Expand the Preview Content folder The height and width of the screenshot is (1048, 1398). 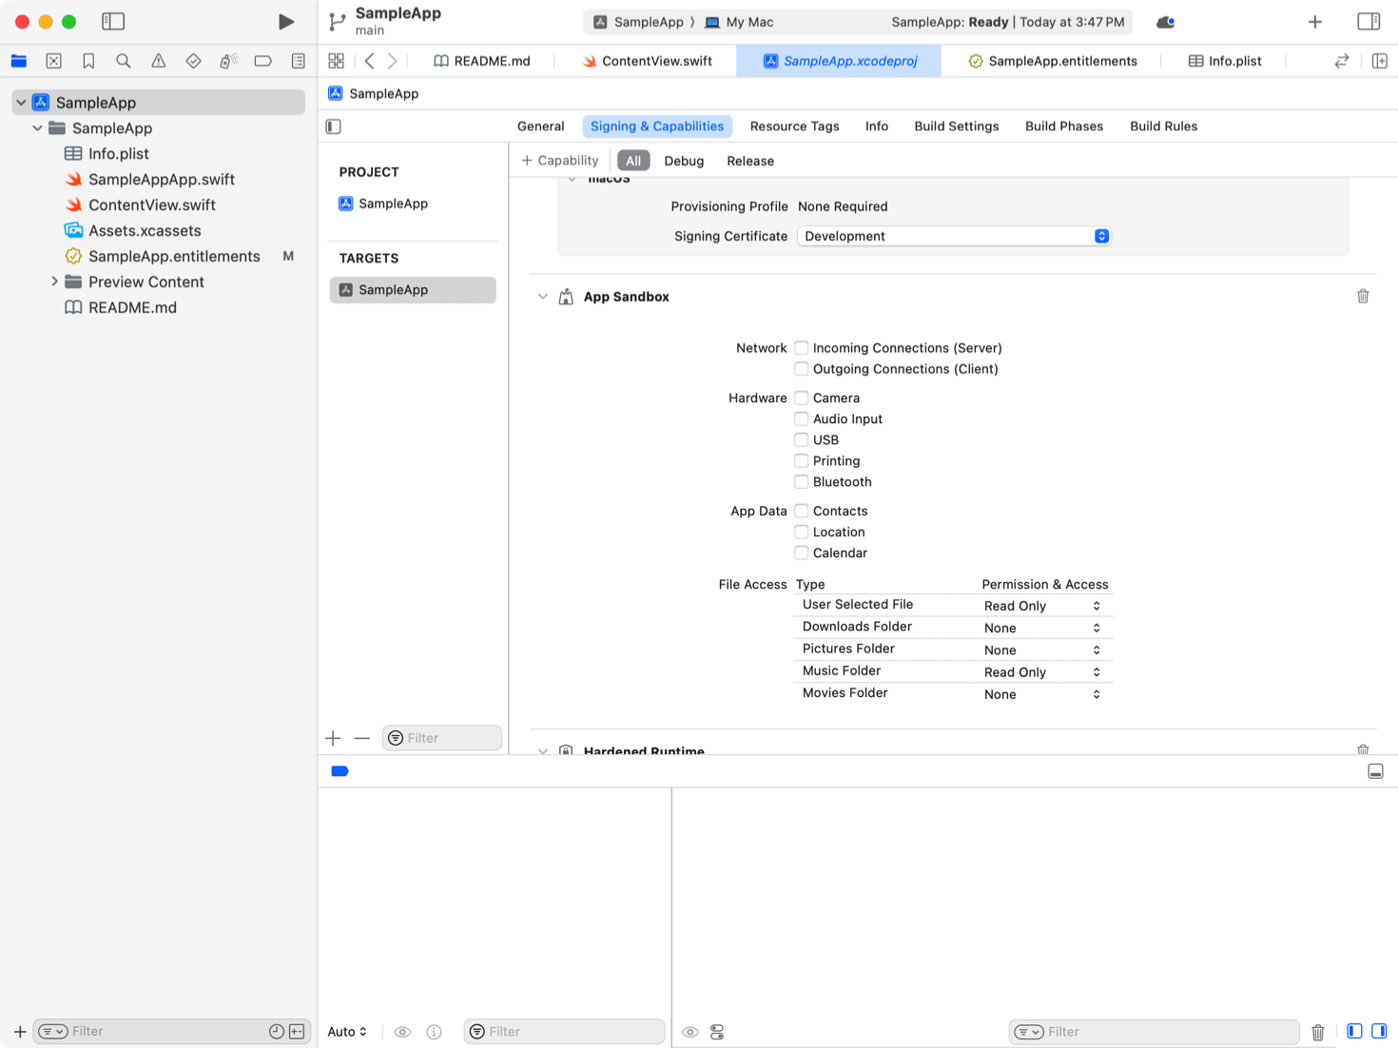(54, 281)
